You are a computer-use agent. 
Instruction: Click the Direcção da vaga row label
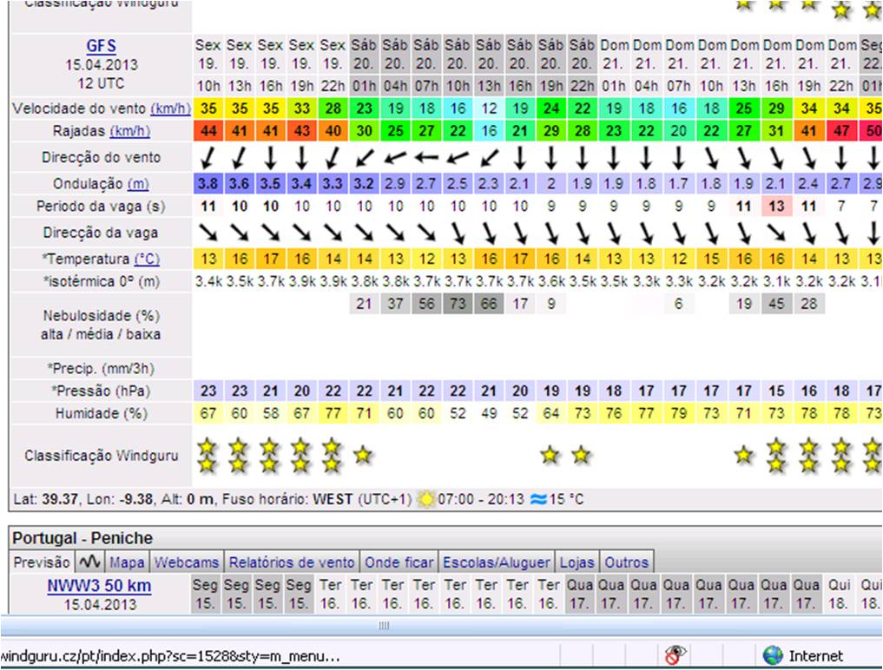[x=101, y=233]
